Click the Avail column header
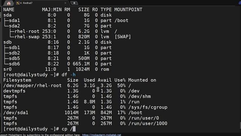 [x=105, y=80]
